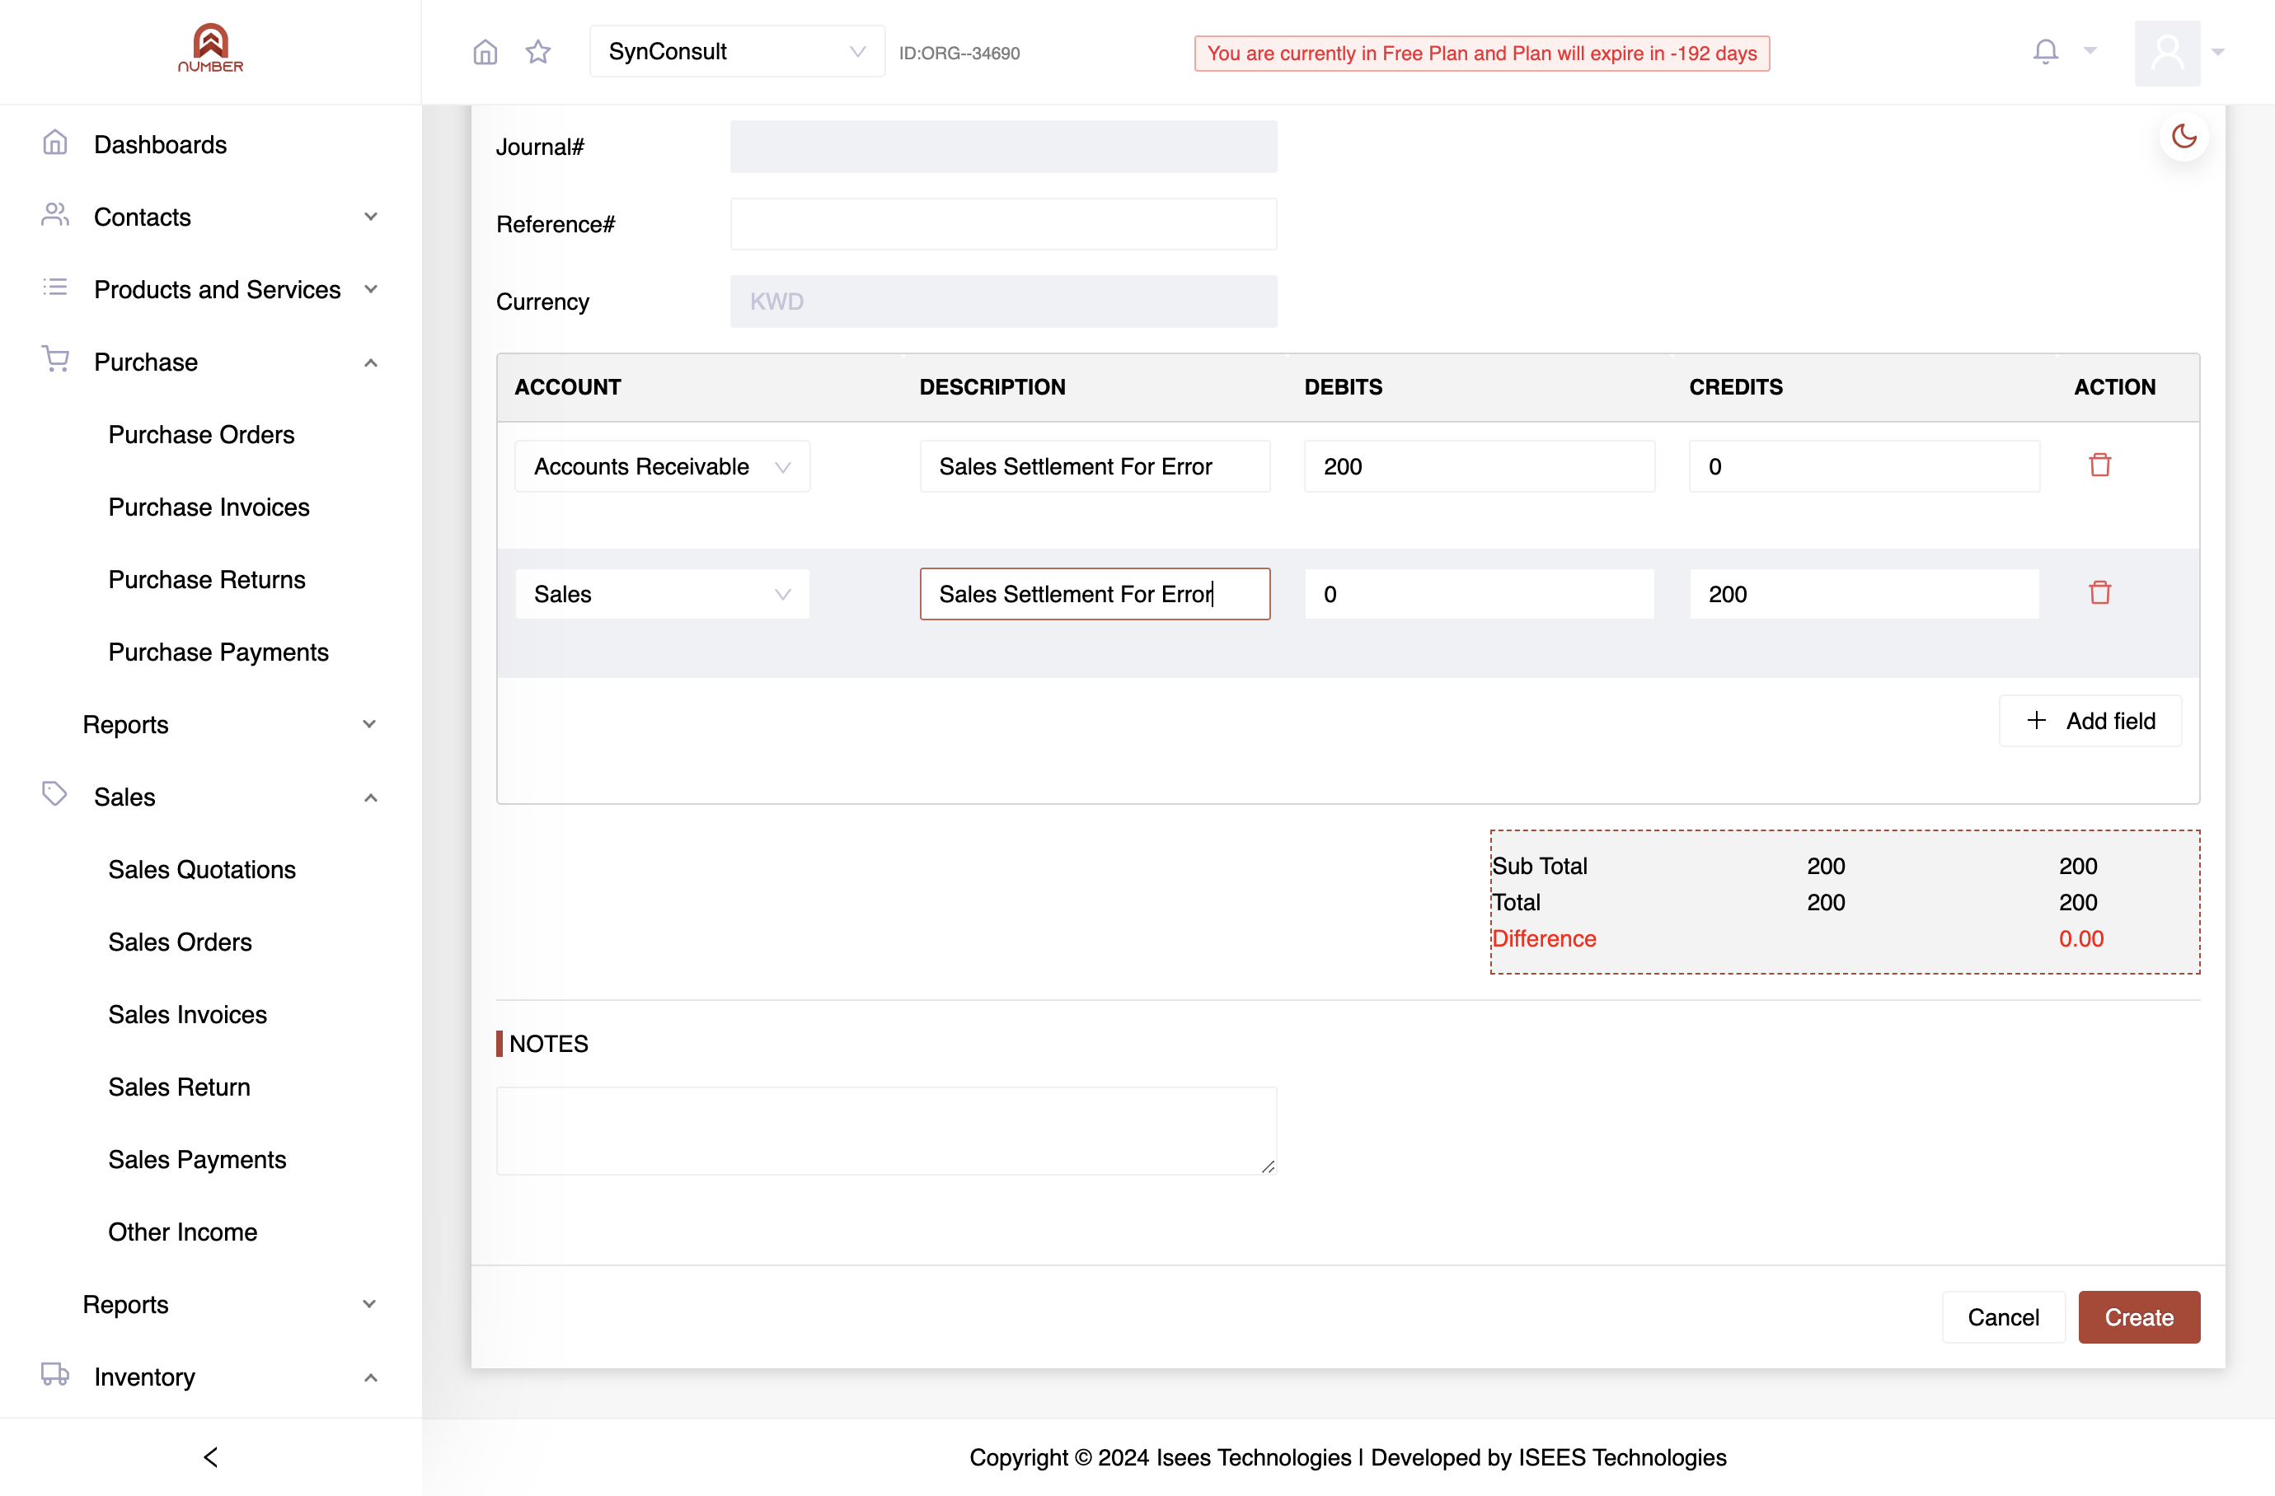Image resolution: width=2275 pixels, height=1496 pixels.
Task: Click the user avatar icon
Action: (2167, 53)
